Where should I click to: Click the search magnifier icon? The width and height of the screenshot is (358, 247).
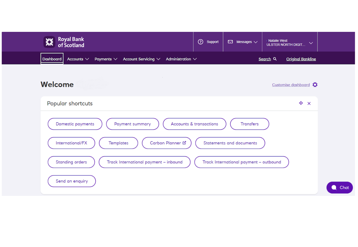[274, 59]
